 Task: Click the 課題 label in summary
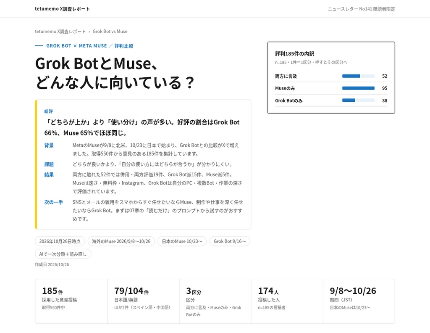[x=49, y=164]
